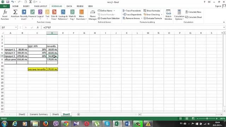Click the Select All corner button
Viewport: 226px width, 127px height.
point(2,33)
